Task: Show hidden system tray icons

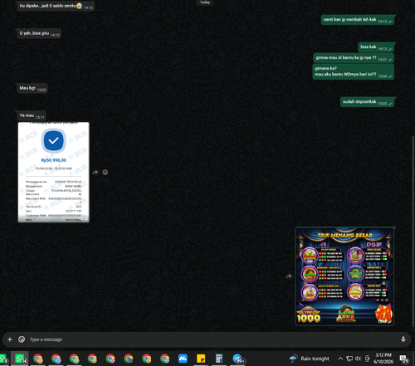Action: click(340, 359)
